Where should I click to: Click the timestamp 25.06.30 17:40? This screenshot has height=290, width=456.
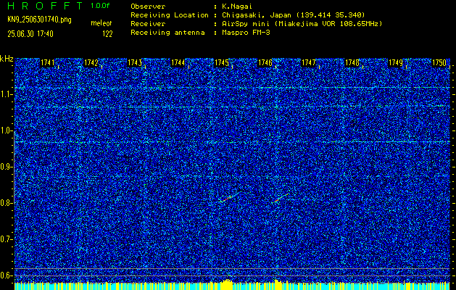point(30,34)
